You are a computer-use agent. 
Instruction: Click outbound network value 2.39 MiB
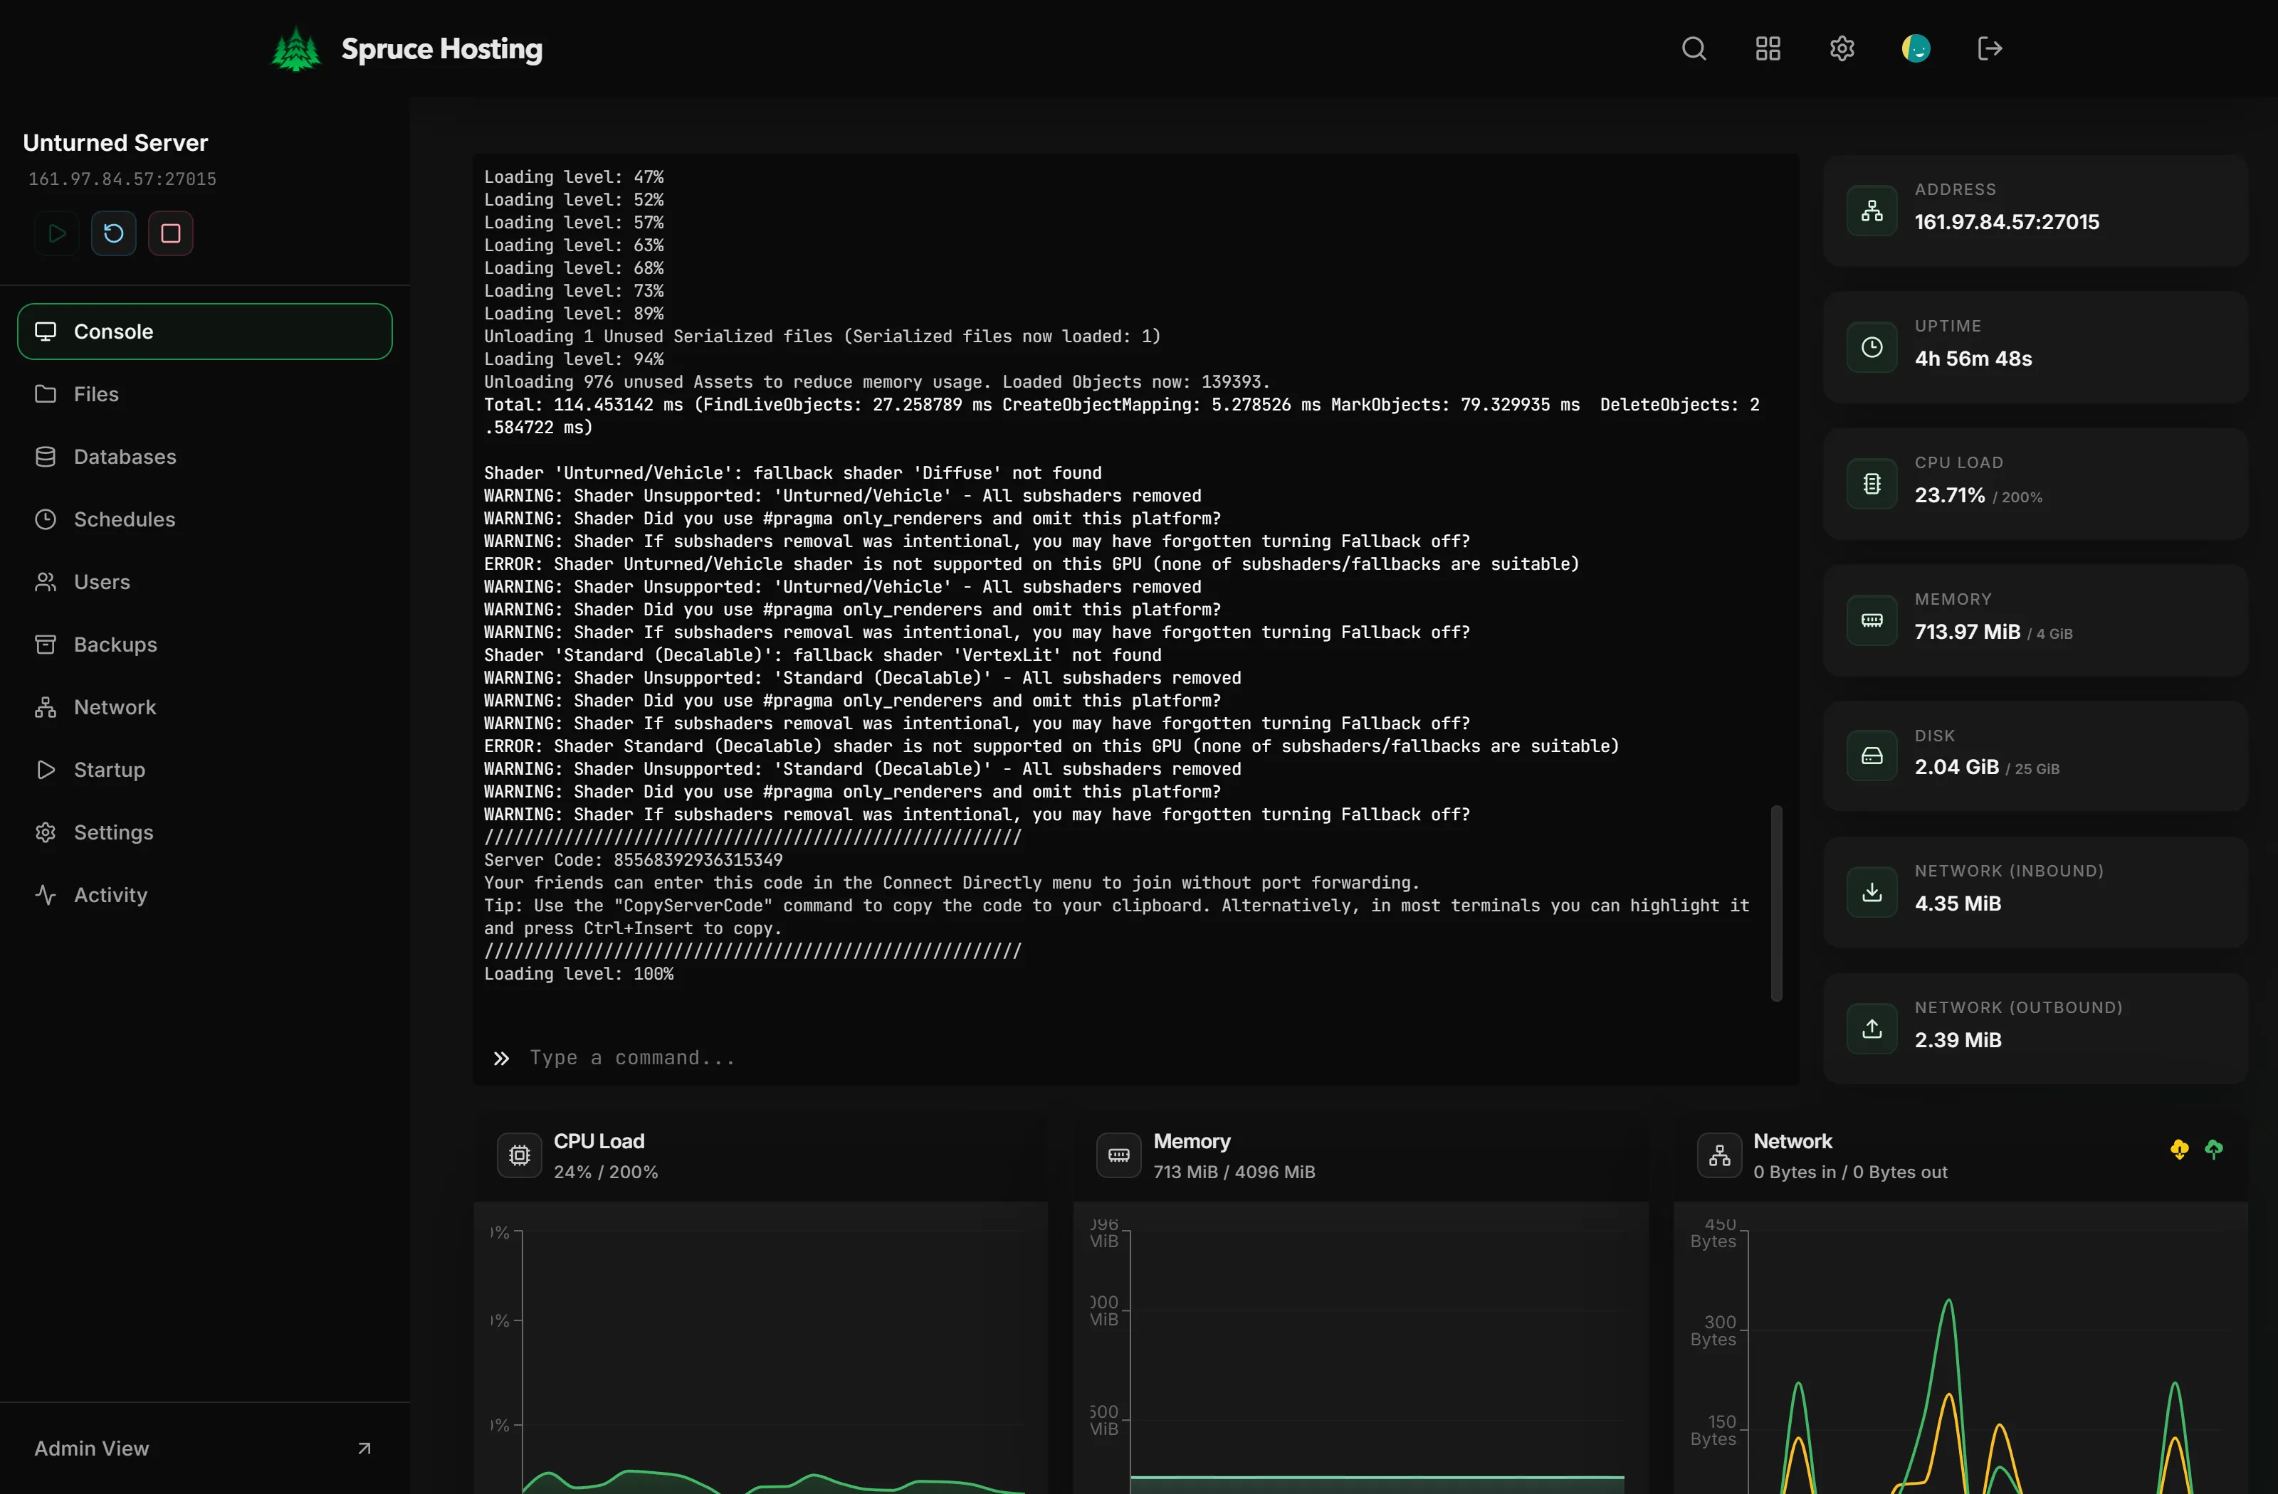tap(1958, 1041)
